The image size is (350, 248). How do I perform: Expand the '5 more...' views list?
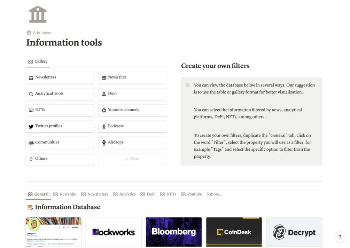tap(214, 194)
